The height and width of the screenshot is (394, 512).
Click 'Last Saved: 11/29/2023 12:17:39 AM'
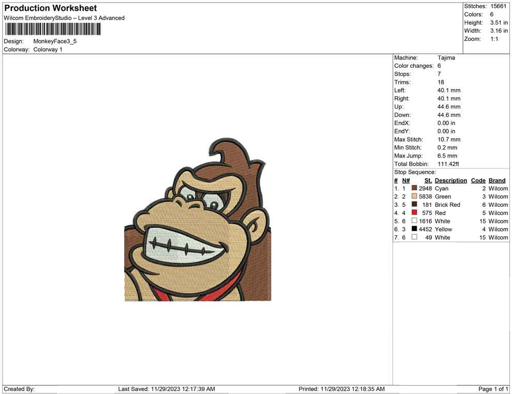[x=167, y=389]
